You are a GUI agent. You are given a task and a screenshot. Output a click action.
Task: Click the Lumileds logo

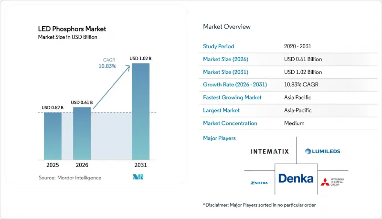(x=323, y=151)
